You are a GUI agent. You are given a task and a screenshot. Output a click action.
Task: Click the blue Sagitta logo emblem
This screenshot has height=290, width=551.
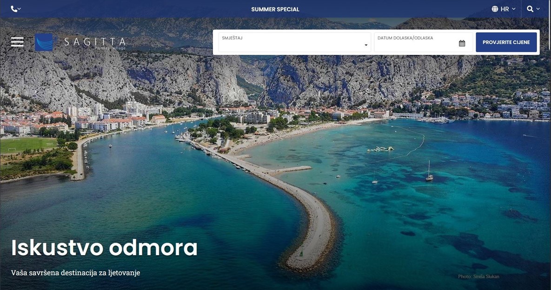point(44,42)
